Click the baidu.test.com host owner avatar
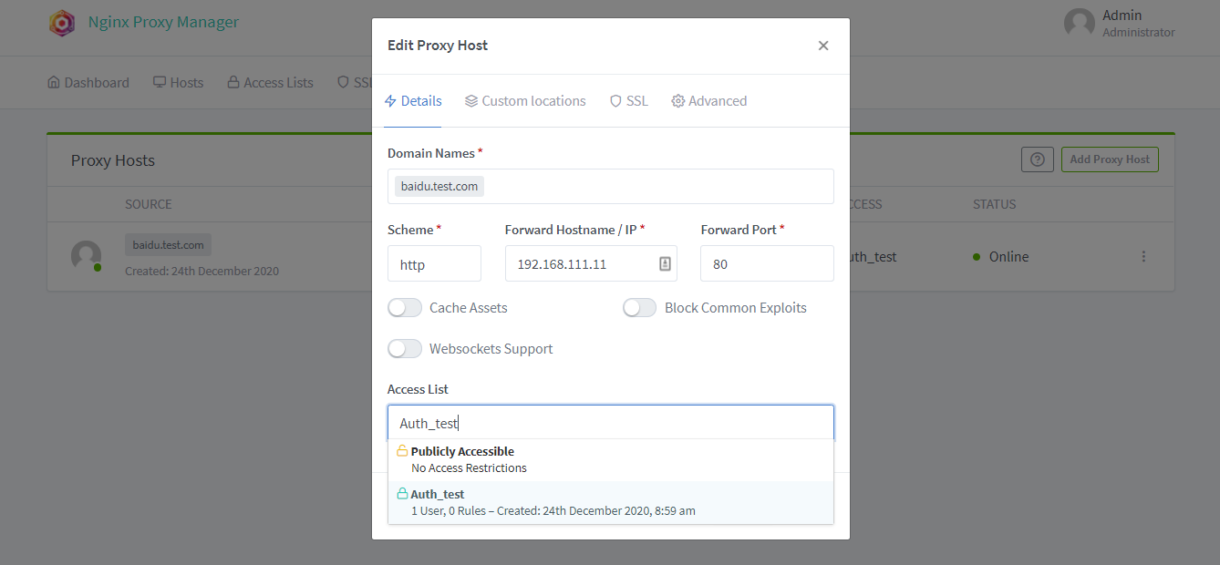 [86, 256]
